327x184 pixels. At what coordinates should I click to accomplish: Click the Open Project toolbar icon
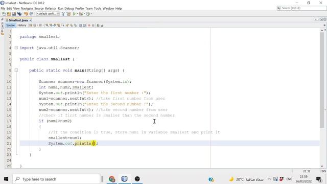pyautogui.click(x=14, y=14)
